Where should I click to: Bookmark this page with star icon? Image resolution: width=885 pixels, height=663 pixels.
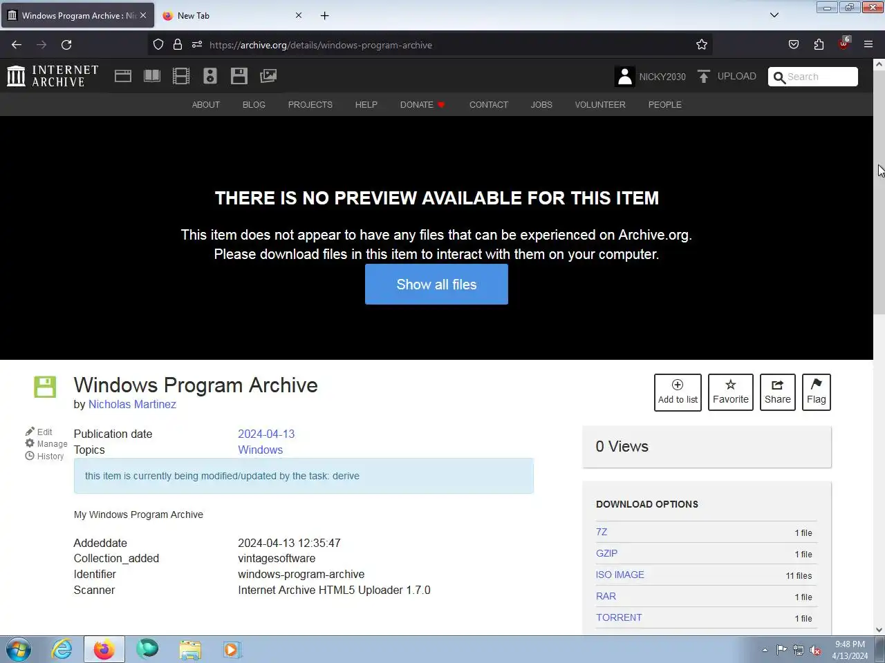[702, 45]
